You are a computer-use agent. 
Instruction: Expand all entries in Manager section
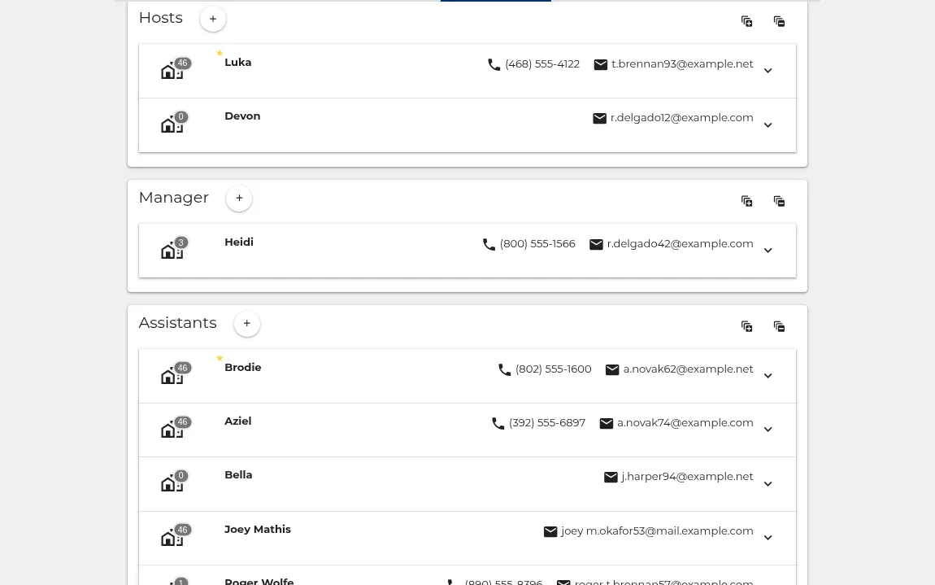(746, 201)
